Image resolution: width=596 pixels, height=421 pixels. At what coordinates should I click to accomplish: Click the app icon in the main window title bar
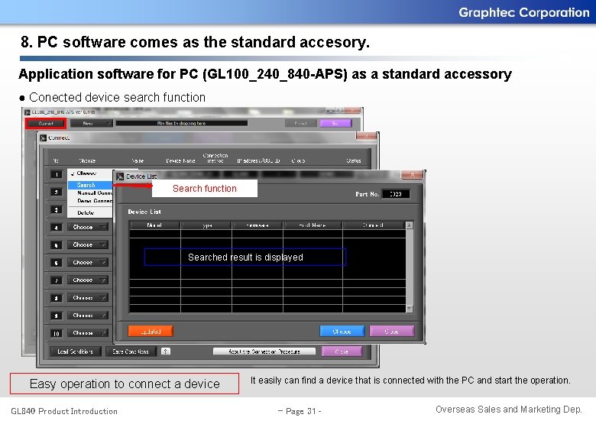click(28, 112)
